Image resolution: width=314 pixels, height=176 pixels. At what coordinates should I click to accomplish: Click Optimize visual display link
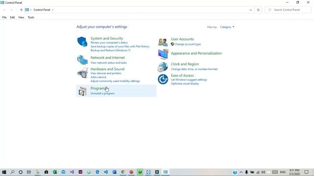tap(185, 84)
